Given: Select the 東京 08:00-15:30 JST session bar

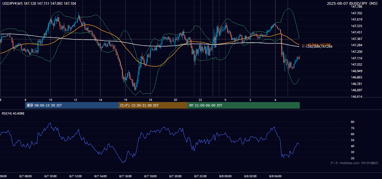Looking at the screenshot, I should [x=72, y=105].
